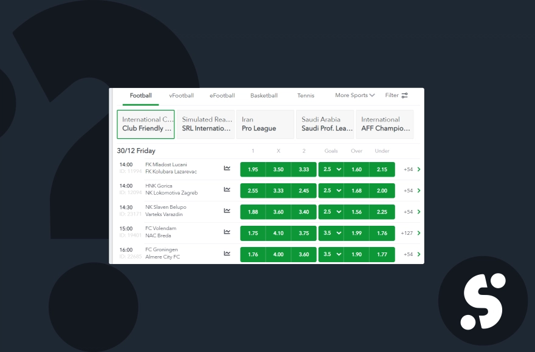Switch to the eFootball tab
Viewport: 535px width, 352px height.
(222, 95)
